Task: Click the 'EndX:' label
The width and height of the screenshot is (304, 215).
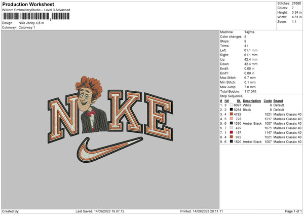Action: (224, 68)
